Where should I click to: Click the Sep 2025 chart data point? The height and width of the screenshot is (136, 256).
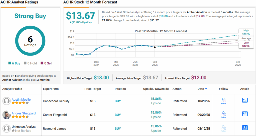(155, 47)
